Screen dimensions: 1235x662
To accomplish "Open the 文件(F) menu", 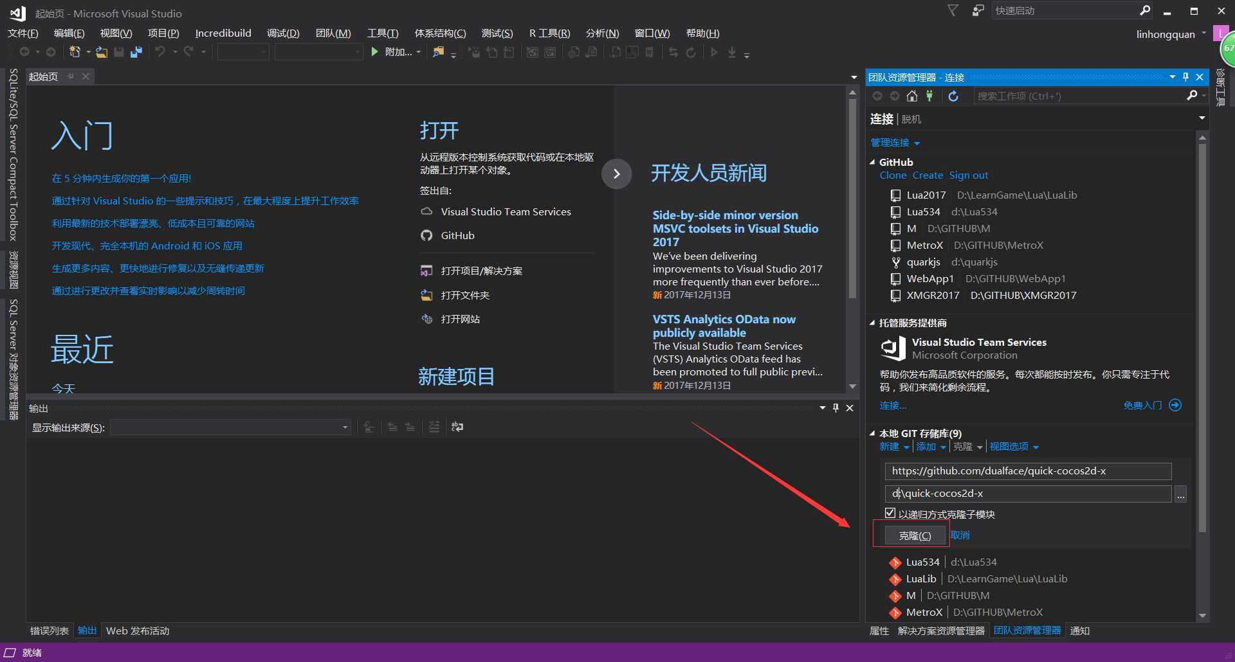I will [23, 33].
